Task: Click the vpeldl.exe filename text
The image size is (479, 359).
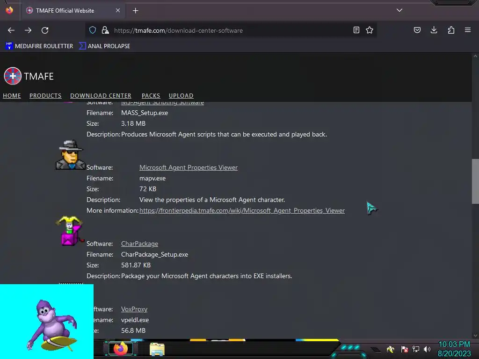Action: [135, 320]
